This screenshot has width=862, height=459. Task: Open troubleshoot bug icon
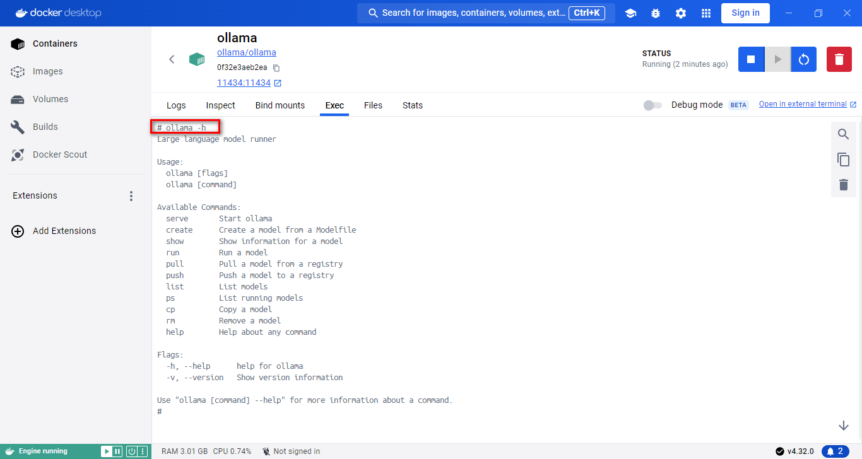pyautogui.click(x=656, y=13)
